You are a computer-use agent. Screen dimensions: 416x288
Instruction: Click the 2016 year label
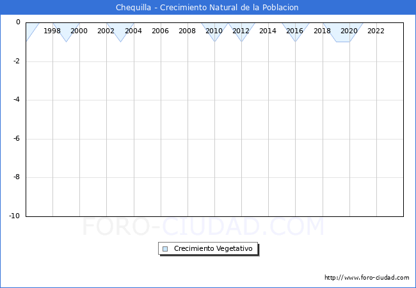click(295, 31)
